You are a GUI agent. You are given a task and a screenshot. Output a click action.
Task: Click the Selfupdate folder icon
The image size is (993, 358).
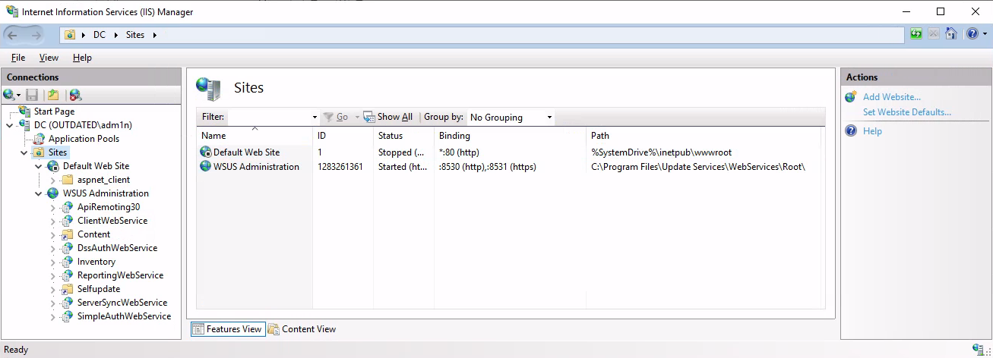tap(68, 289)
